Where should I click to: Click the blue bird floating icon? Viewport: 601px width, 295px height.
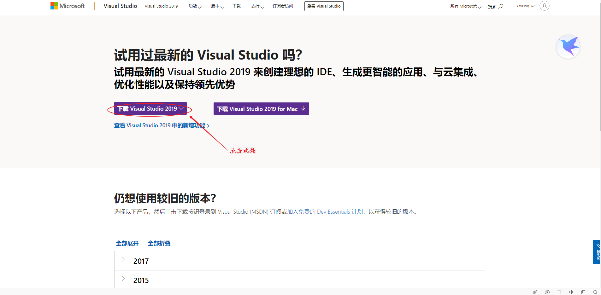[x=568, y=47]
